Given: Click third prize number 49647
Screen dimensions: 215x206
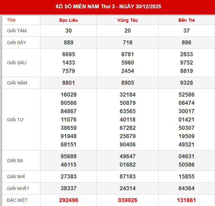Looking at the screenshot, I should pyautogui.click(x=127, y=156).
